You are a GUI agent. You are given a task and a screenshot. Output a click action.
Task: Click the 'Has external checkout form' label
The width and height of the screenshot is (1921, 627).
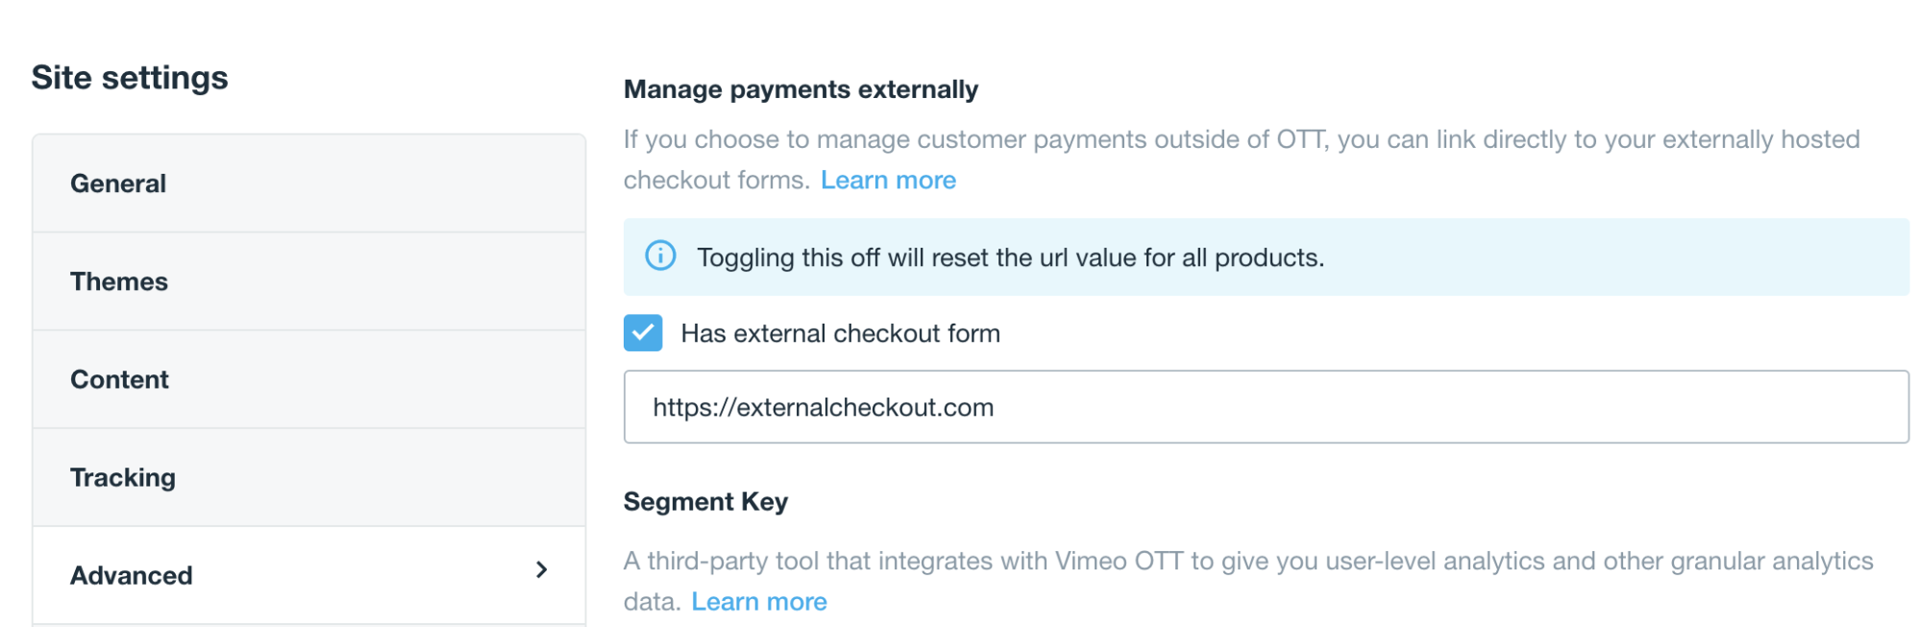click(x=840, y=333)
